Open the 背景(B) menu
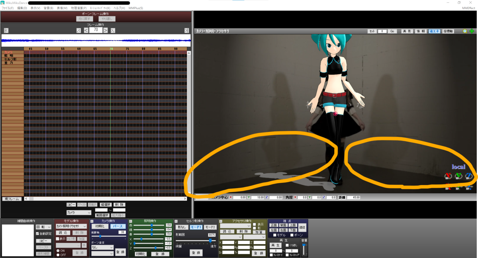Viewport: 478px width, 258px height. click(49, 8)
